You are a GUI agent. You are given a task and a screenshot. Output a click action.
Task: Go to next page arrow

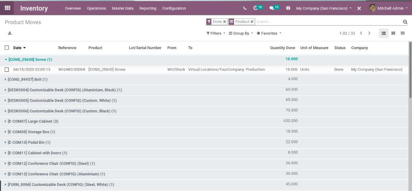click(369, 34)
